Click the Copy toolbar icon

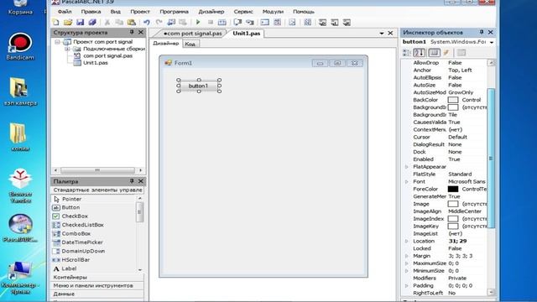pyautogui.click(x=119, y=23)
